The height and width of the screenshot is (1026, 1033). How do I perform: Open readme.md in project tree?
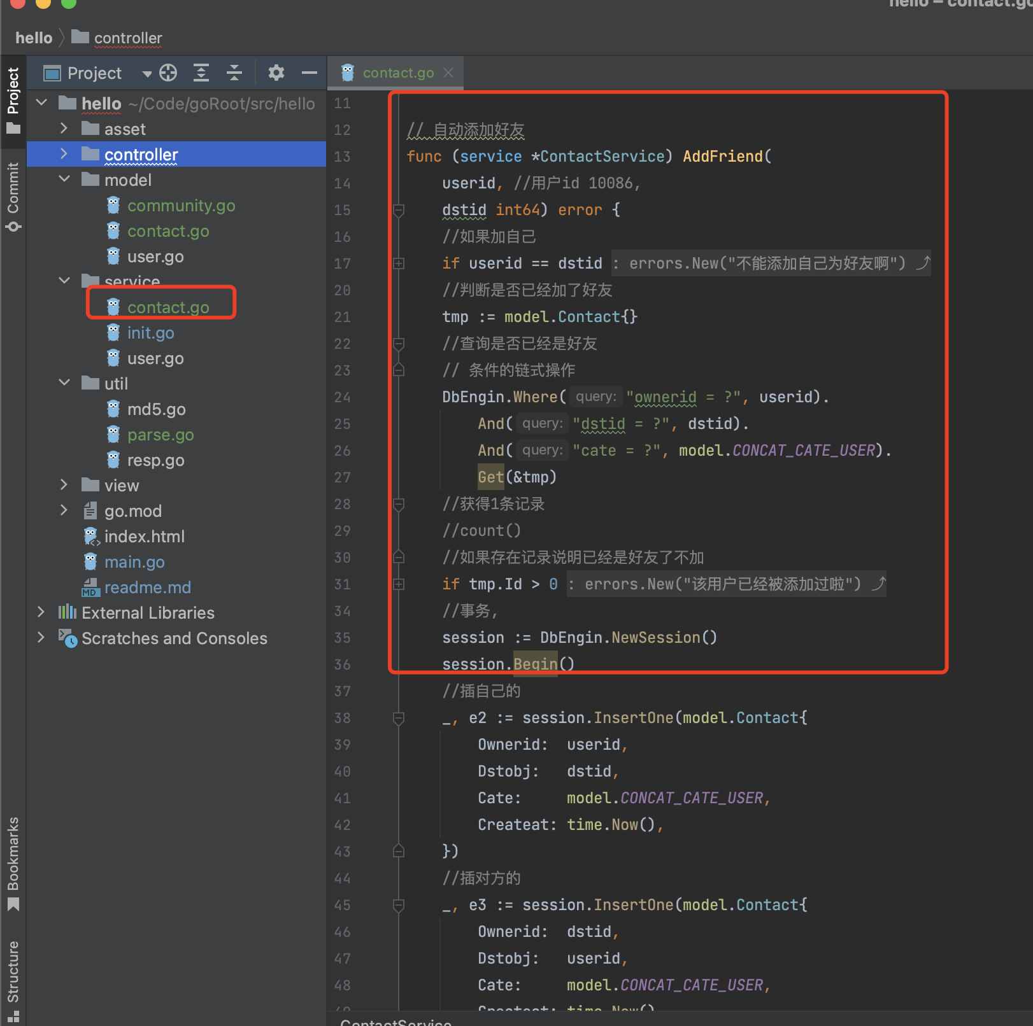click(x=148, y=587)
